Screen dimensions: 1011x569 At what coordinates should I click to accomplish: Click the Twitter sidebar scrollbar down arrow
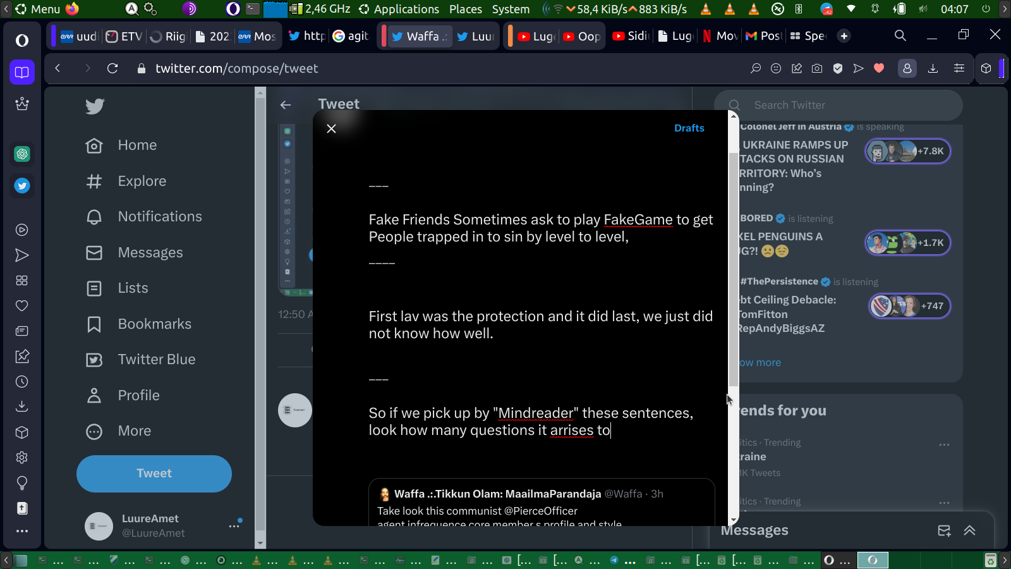[260, 543]
